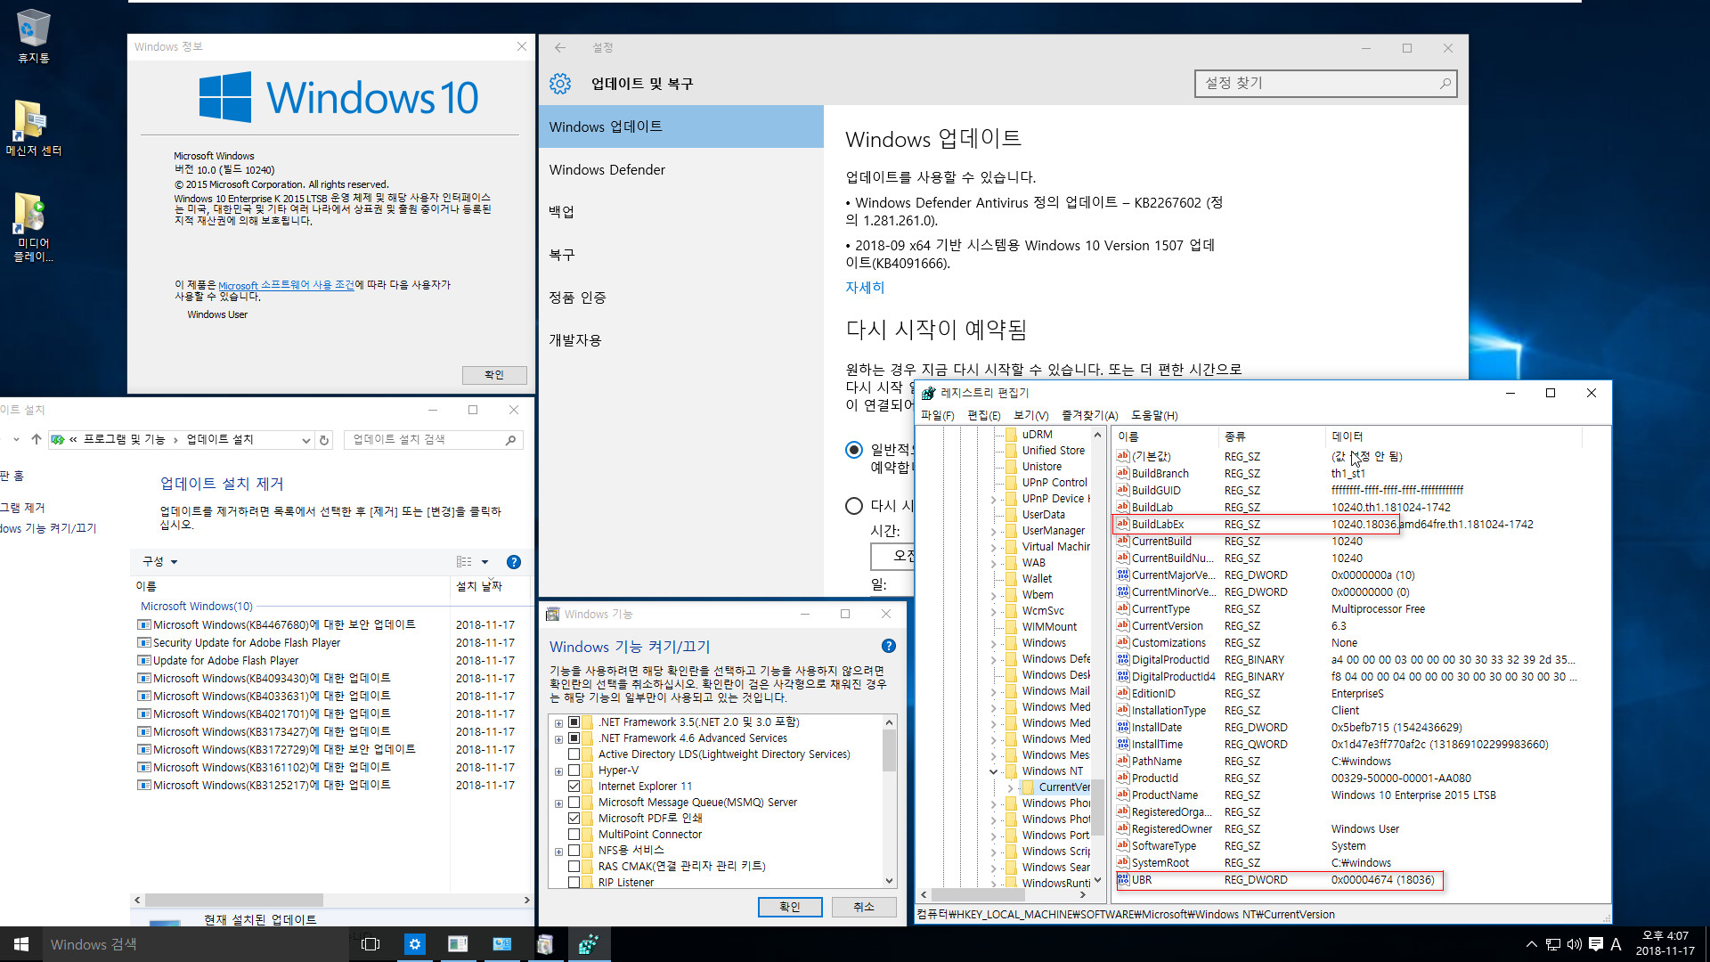This screenshot has height=962, width=1710.
Task: Switch to Windows Defender settings tab
Action: click(680, 170)
